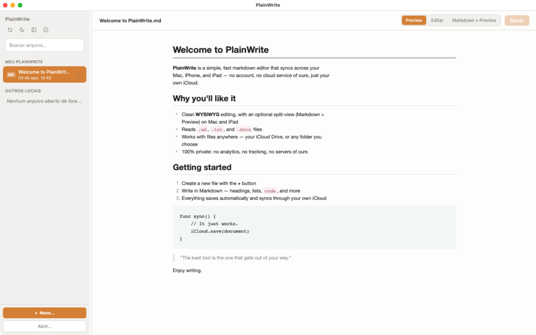Screen dimensions: 536x335
Task: Switch to the Preview mode tab
Action: (414, 20)
